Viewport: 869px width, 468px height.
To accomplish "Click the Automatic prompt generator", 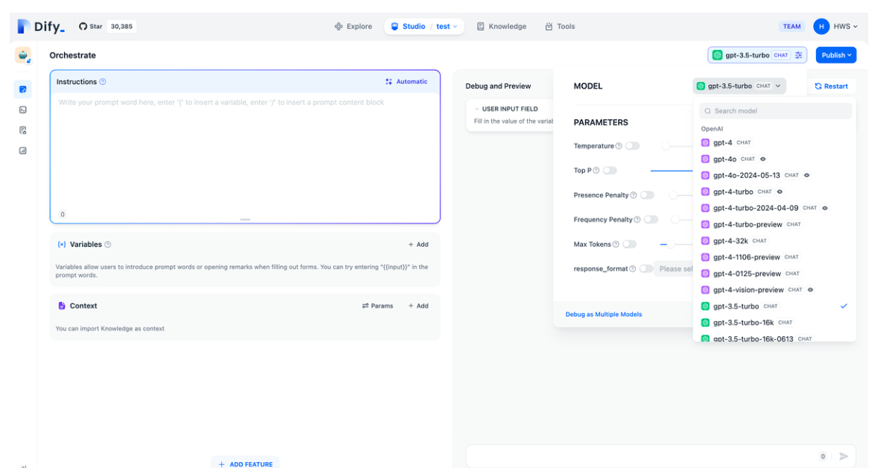I will (406, 81).
